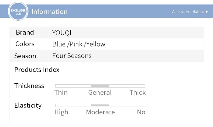Screen dimensions: 213x127
Task: Click the Blue /Pink /Yellow color value
Action: coord(79,44)
